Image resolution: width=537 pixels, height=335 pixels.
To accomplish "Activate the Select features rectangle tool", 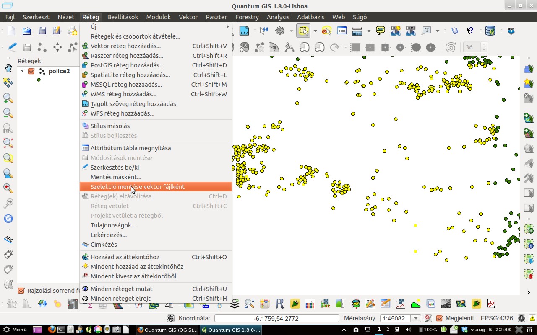I will click(x=303, y=31).
